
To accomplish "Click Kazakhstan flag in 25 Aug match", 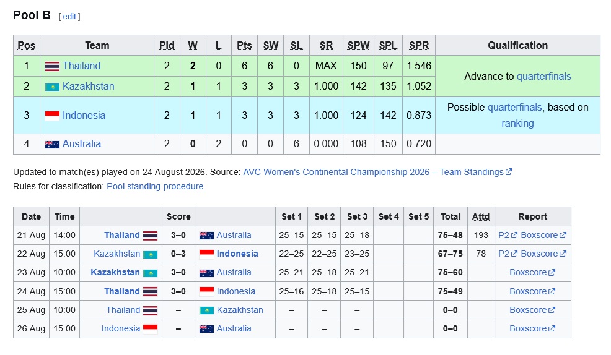I will click(206, 310).
